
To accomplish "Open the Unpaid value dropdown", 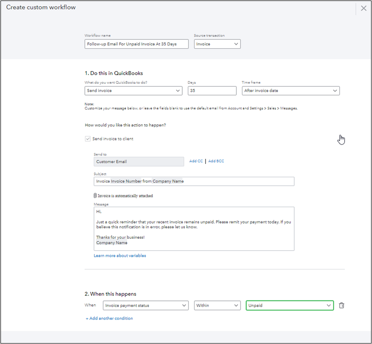I will [289, 305].
